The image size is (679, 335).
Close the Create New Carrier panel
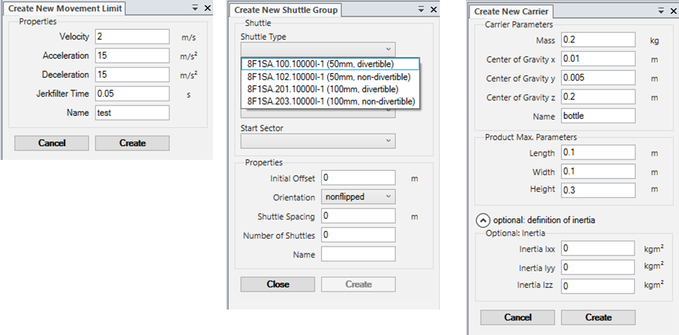673,11
